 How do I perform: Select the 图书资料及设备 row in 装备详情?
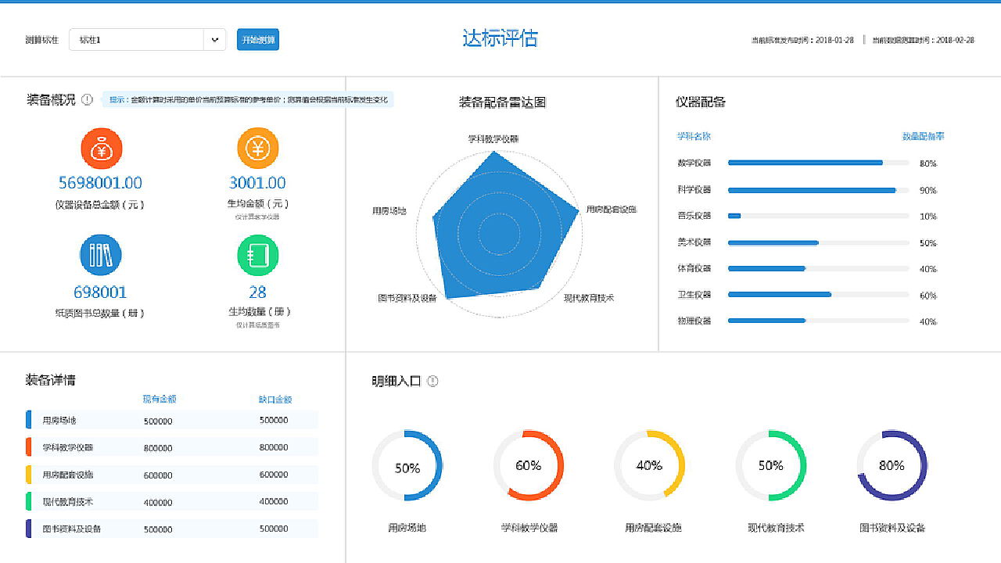pos(172,529)
